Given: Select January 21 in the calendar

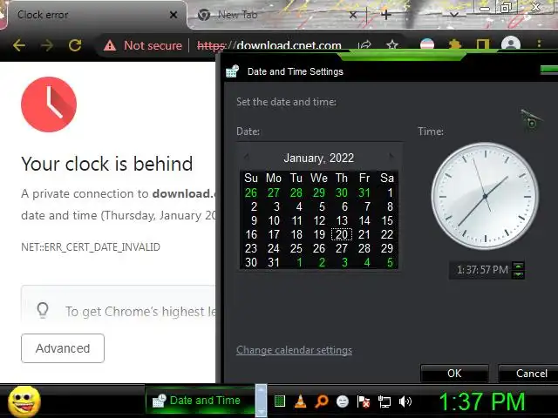Looking at the screenshot, I should point(364,234).
